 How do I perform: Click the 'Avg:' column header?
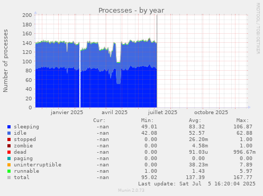[x=195, y=120]
